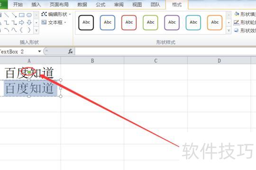Expand the Name Box dropdown arrow
Viewport: 256px width, 170px height.
[39, 51]
